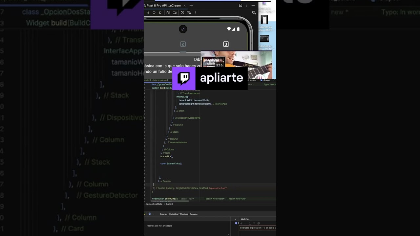This screenshot has width=420, height=236.
Task: Open the device inspector icon at toolbar right
Action: click(x=254, y=12)
